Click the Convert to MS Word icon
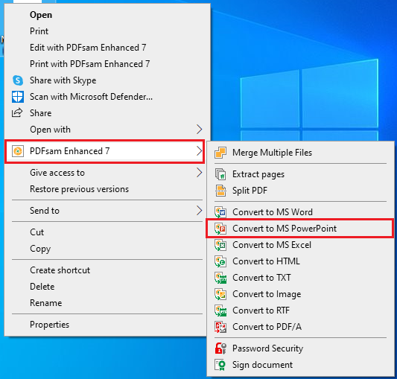 pos(220,212)
